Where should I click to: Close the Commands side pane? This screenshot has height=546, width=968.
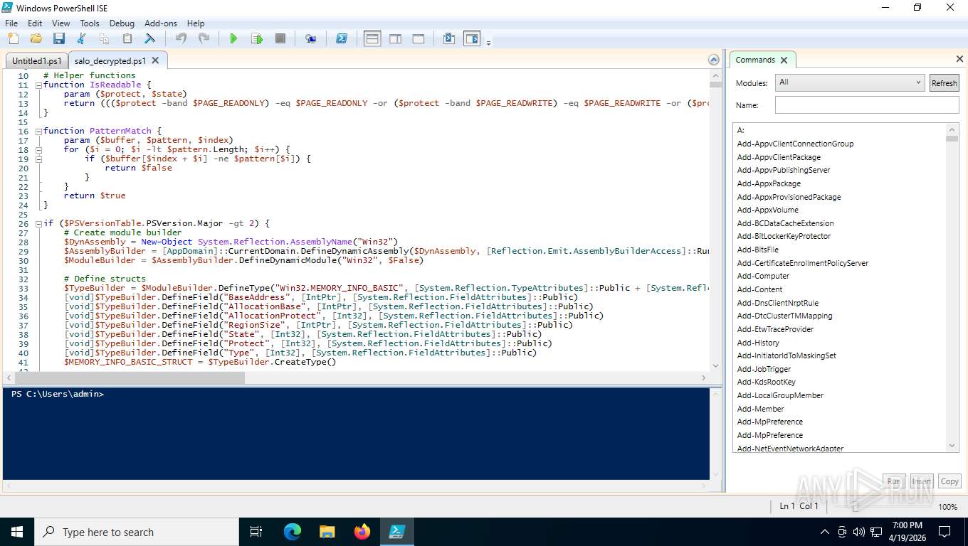[x=959, y=59]
